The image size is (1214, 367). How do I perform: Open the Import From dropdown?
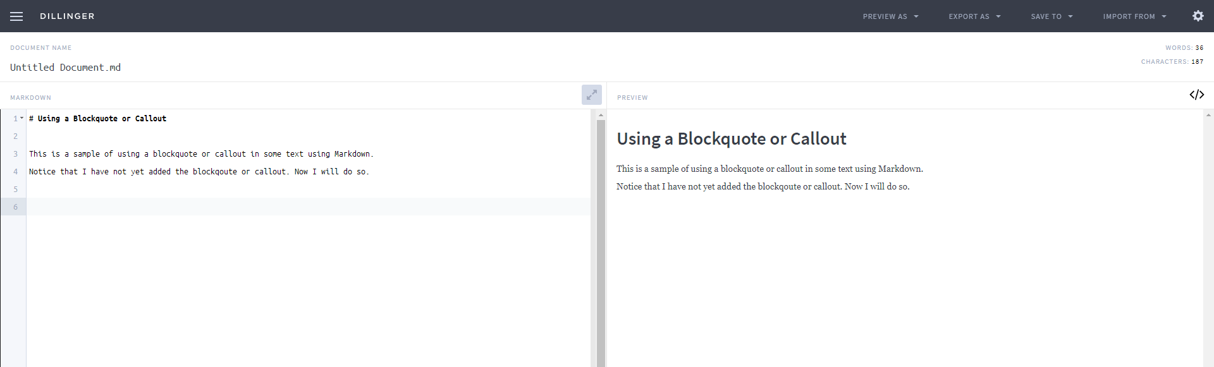coord(1134,16)
